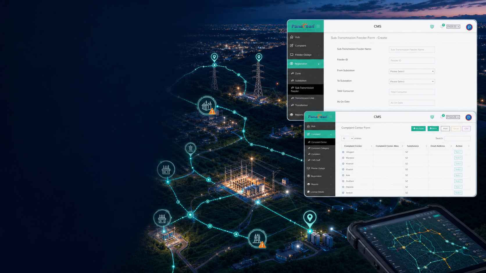This screenshot has height=273, width=486.
Task: Expand the Dapada row details circle
Action: tap(343, 187)
